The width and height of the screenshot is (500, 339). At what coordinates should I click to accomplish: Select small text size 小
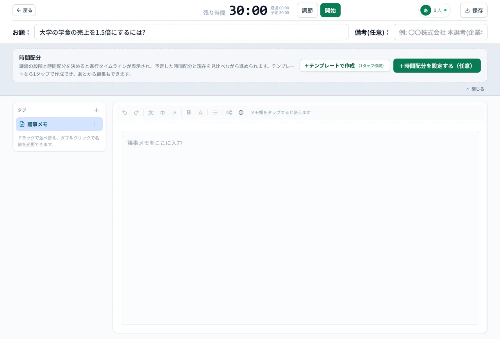coord(174,112)
